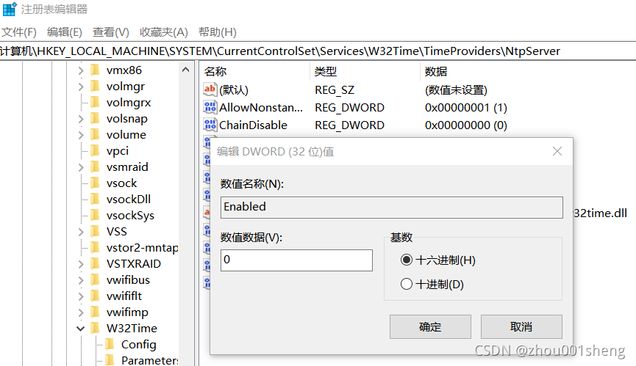Click the vsmraid folder icon
The image size is (636, 366).
click(x=96, y=166)
